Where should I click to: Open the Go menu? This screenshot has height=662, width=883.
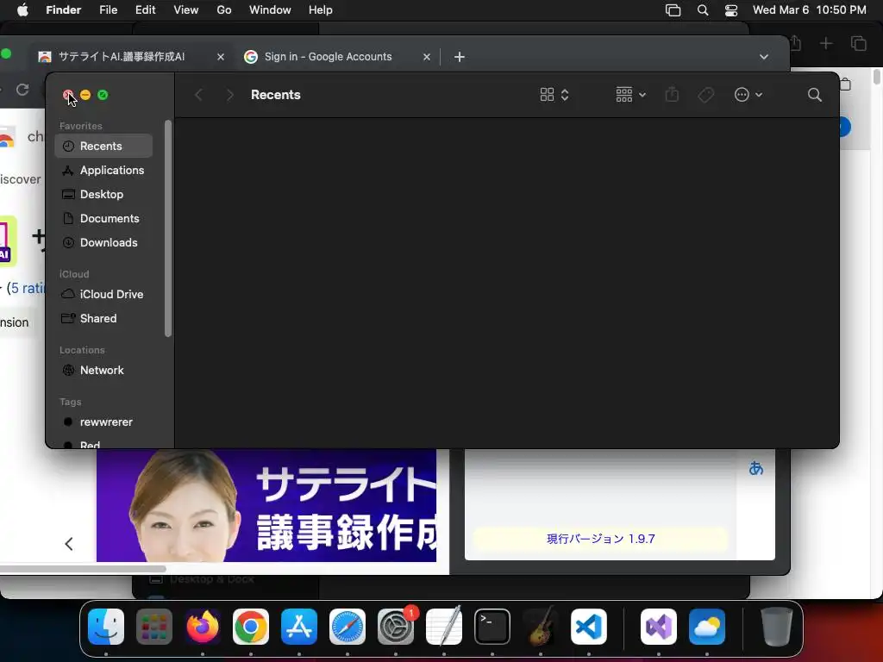click(224, 10)
